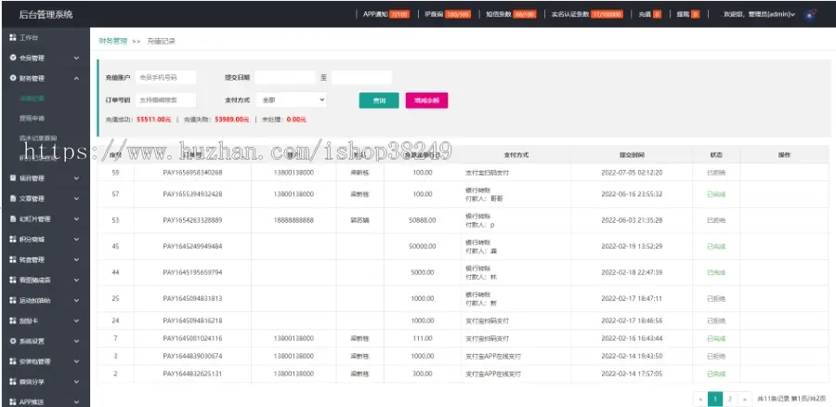Collapse the 财务管理 sidebar section

coord(76,78)
